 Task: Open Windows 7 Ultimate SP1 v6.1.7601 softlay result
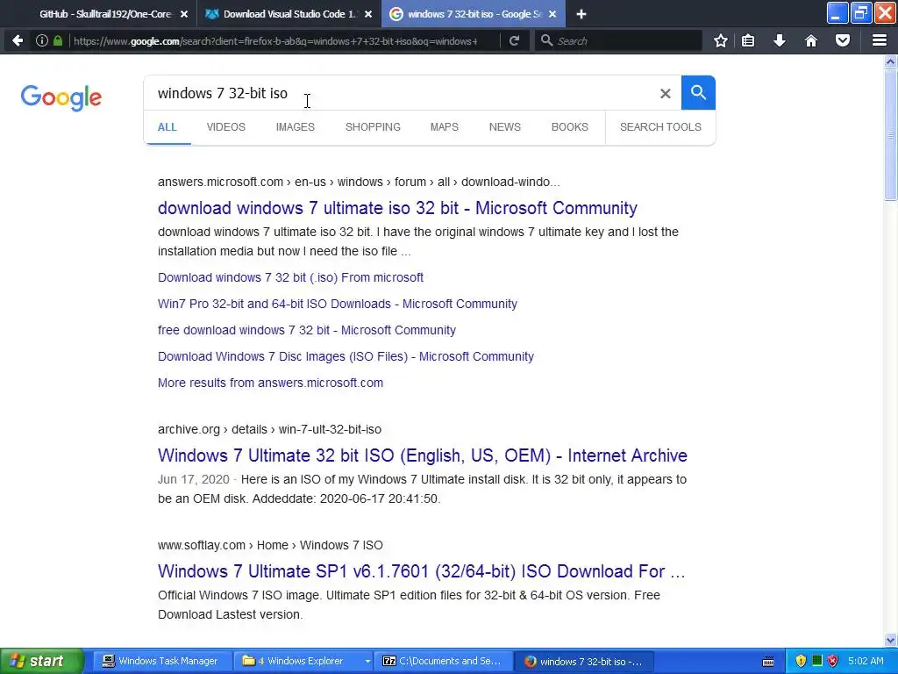click(421, 571)
